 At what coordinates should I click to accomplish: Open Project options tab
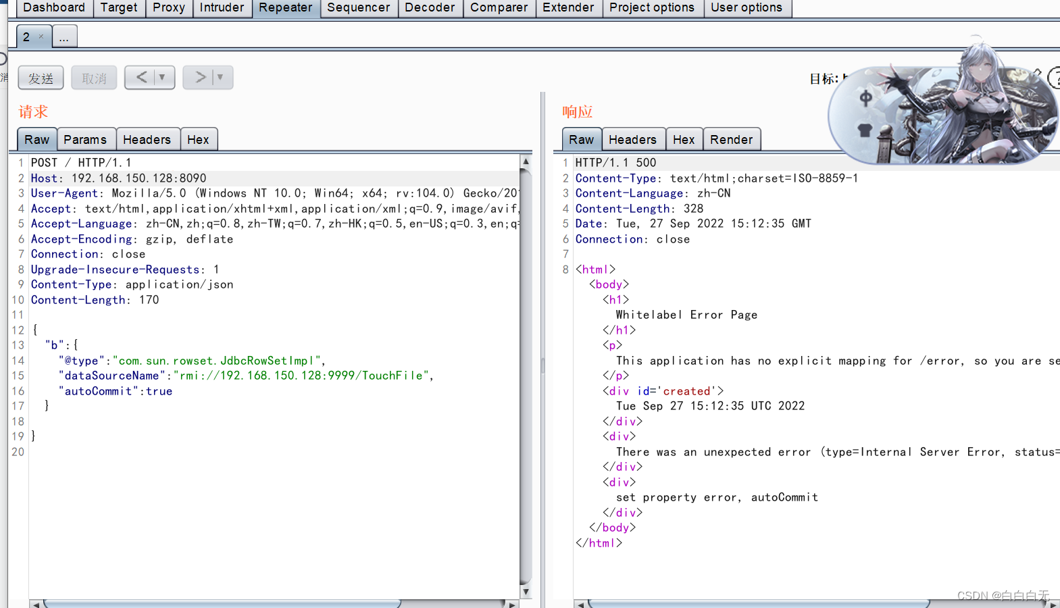pyautogui.click(x=652, y=8)
